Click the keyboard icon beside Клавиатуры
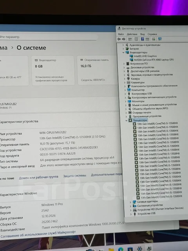 pos(129,82)
